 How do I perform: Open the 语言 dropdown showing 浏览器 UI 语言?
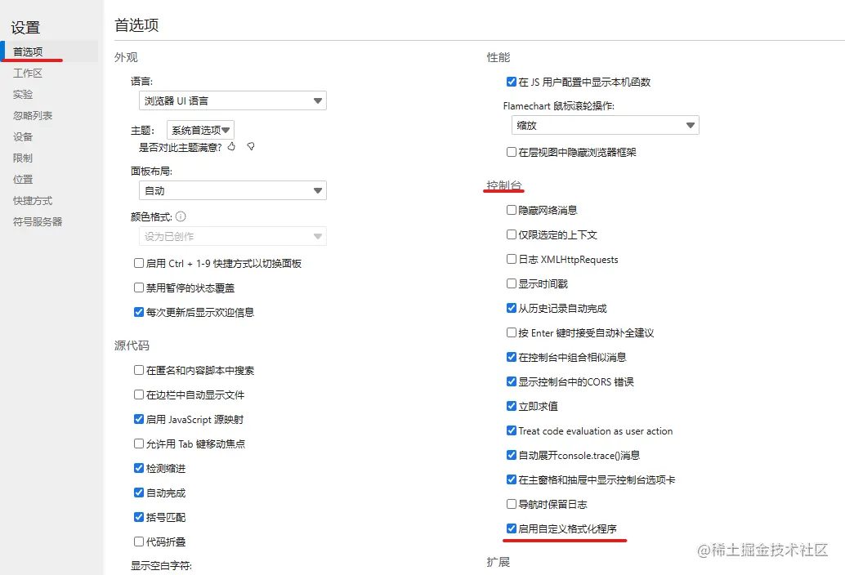232,100
